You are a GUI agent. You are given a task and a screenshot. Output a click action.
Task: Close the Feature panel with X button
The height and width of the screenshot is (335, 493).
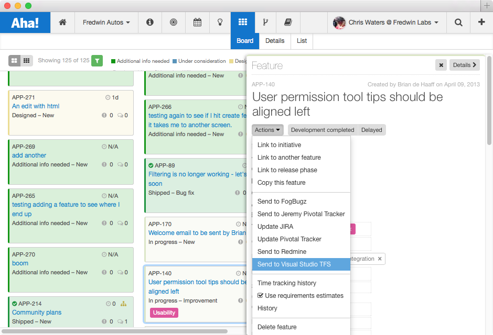point(441,65)
